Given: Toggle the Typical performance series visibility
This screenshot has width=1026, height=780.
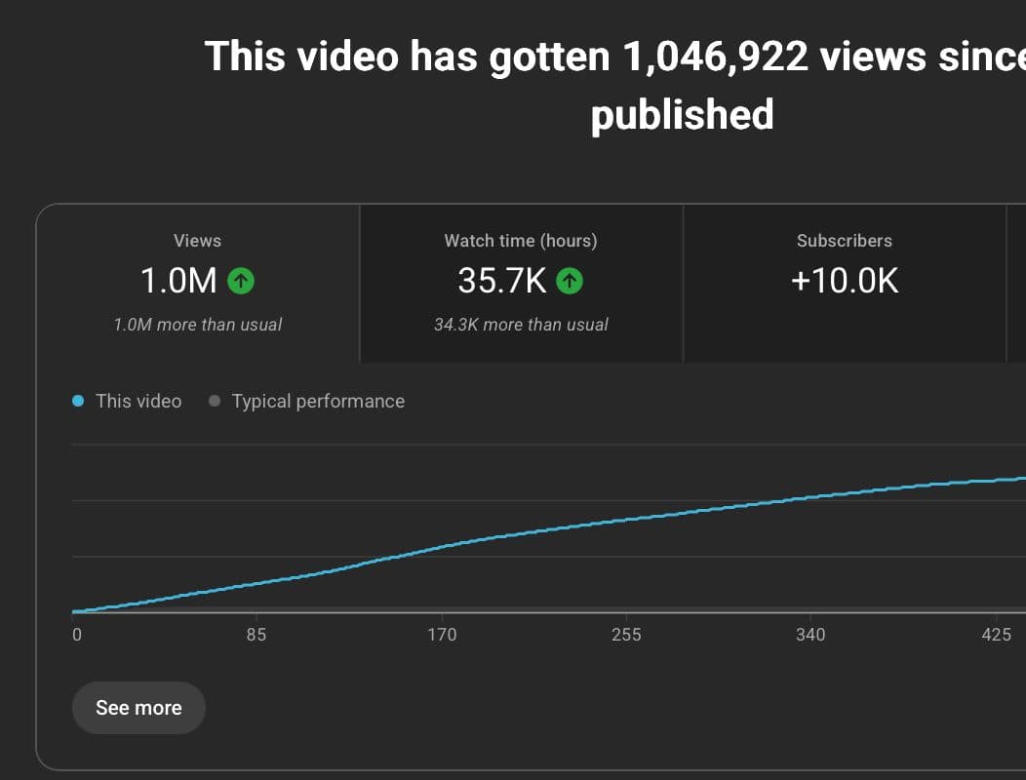Looking at the screenshot, I should tap(307, 401).
